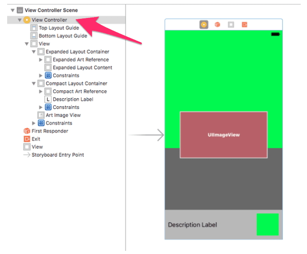Click the UIImageView on the canvas
This screenshot has height=254, width=307.
point(223,135)
